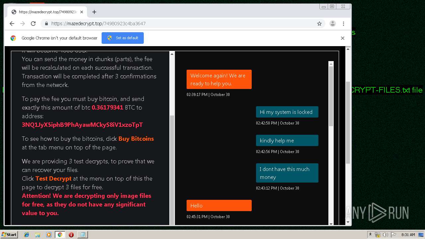Open the red Opera taskbar icon
The image size is (425, 239).
(71, 235)
